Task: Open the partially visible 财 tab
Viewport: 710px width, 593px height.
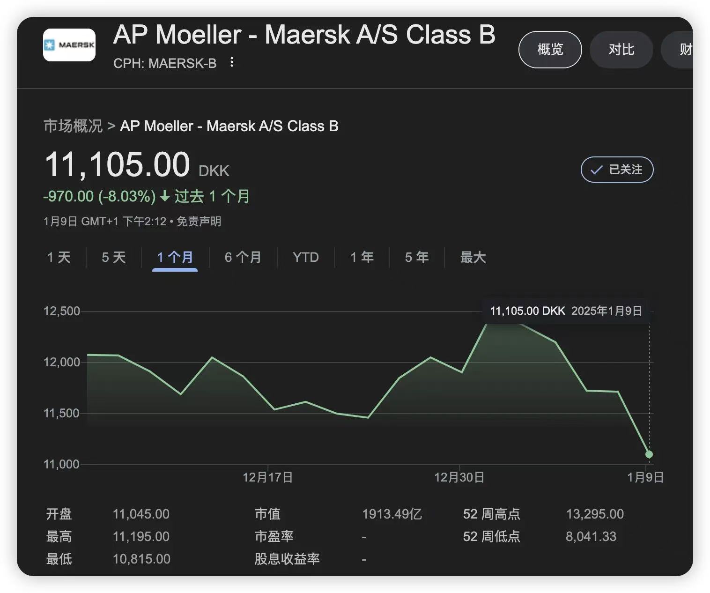Action: coord(683,50)
